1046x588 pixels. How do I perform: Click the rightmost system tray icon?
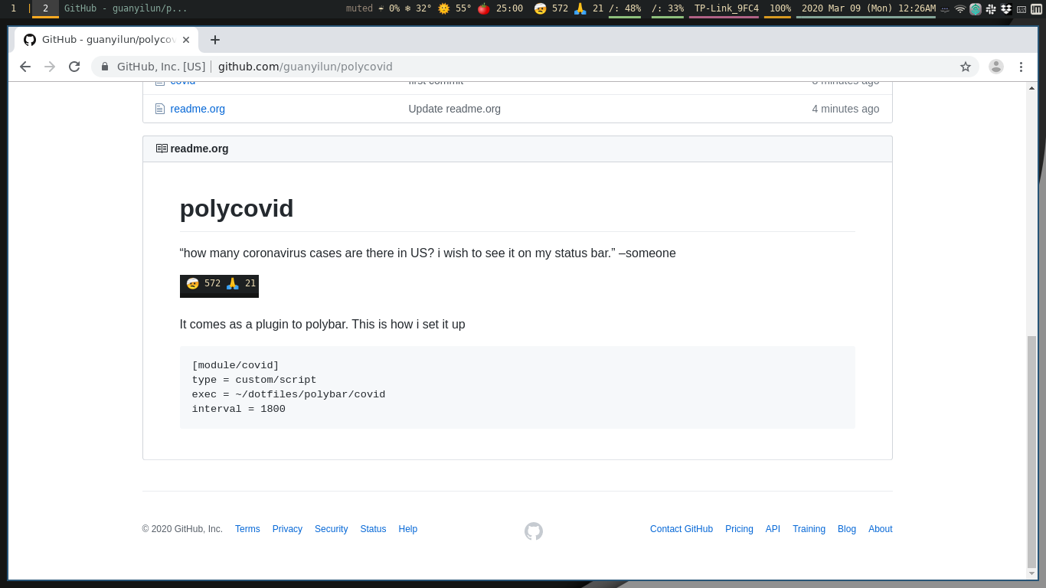(x=1037, y=9)
